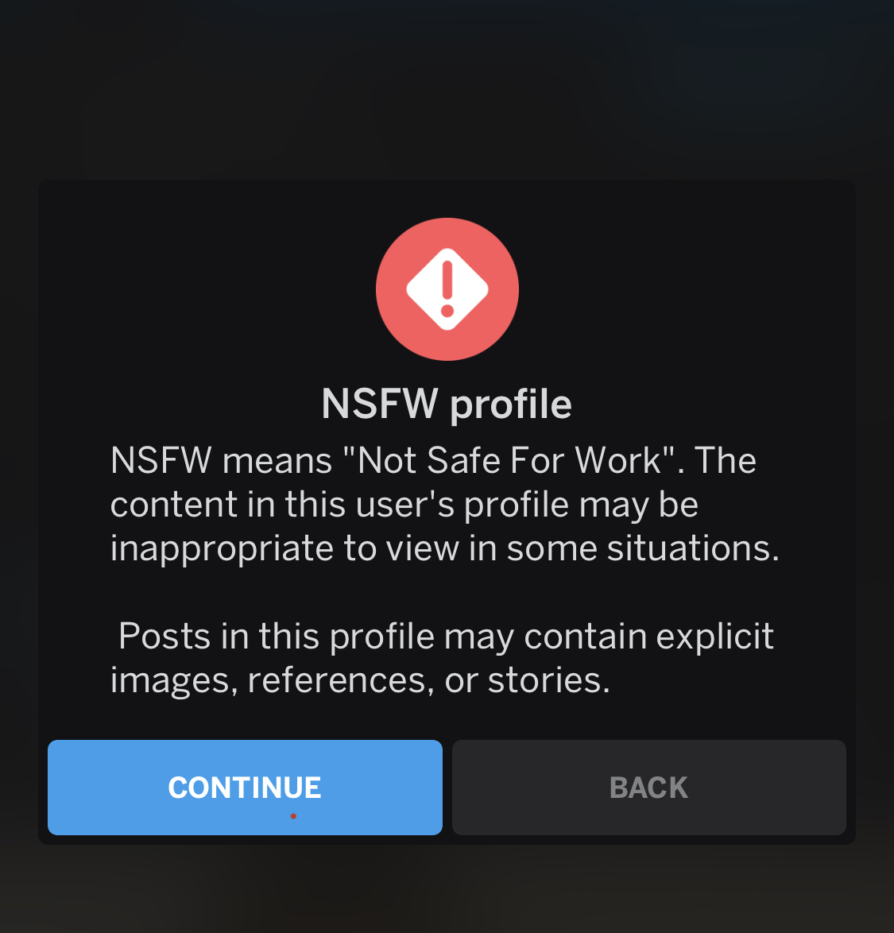Screen dimensions: 894x933
Task: Click the dimmed backdrop above the dialog
Action: pyautogui.click(x=447, y=89)
